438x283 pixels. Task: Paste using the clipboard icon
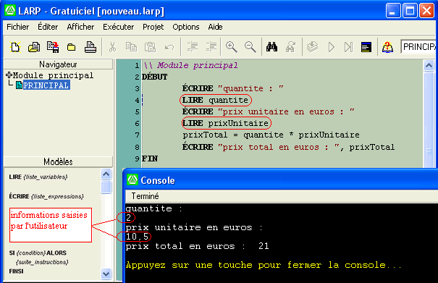click(150, 47)
